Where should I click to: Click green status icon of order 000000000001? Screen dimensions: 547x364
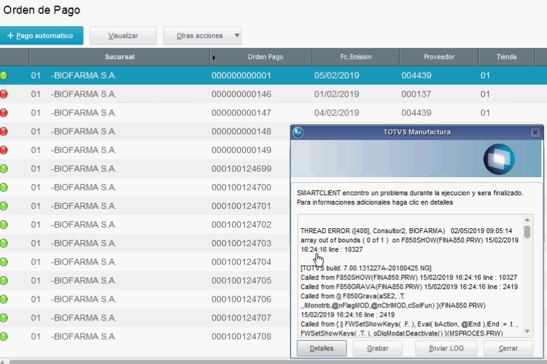point(4,76)
